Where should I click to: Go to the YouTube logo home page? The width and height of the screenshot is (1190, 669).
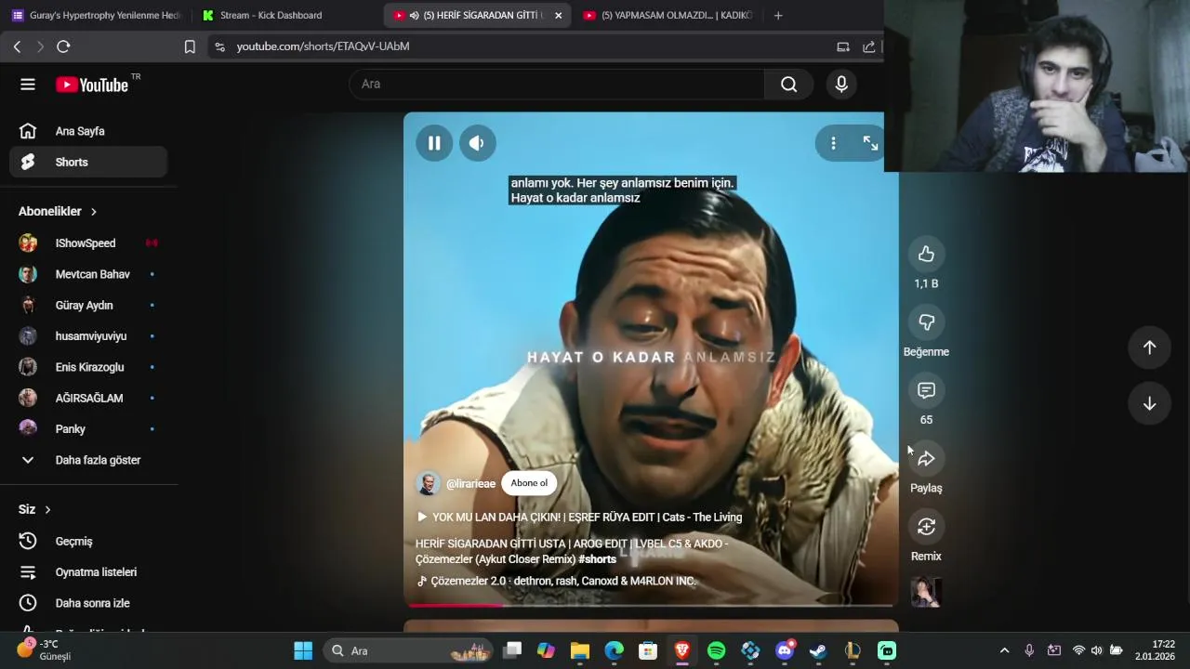92,85
